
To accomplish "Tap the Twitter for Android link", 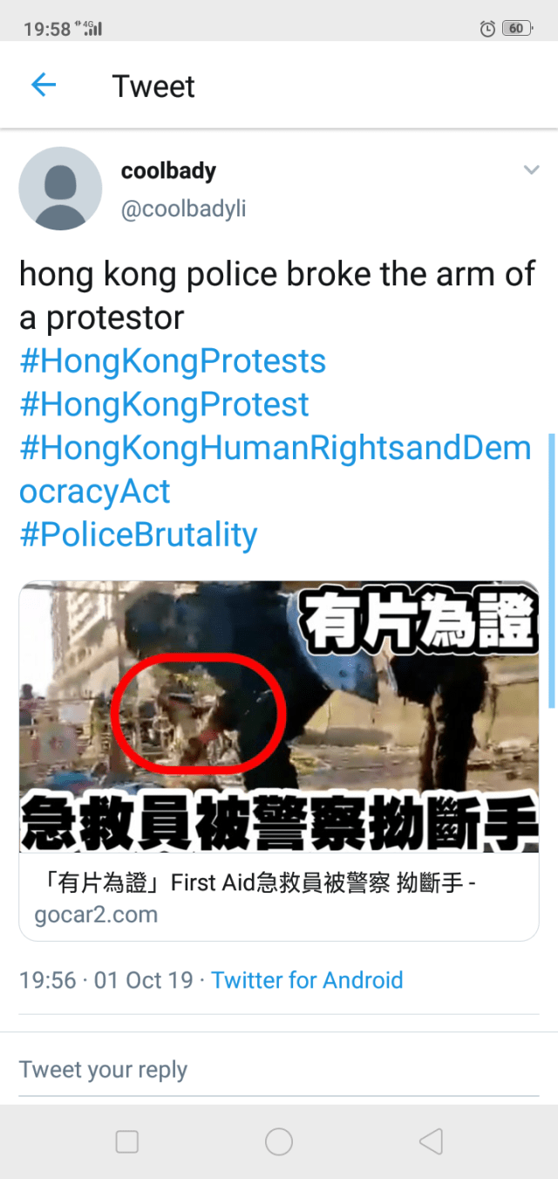I will pos(307,980).
